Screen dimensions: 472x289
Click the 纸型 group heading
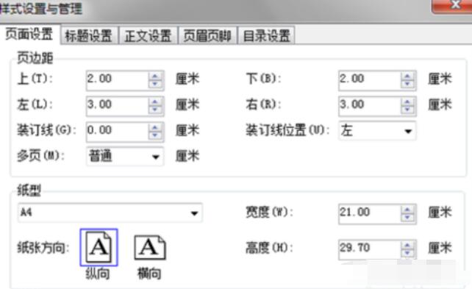[x=29, y=190]
